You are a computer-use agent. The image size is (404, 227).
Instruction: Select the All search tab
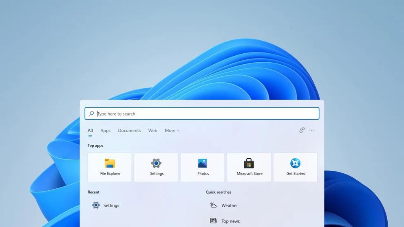click(x=90, y=131)
